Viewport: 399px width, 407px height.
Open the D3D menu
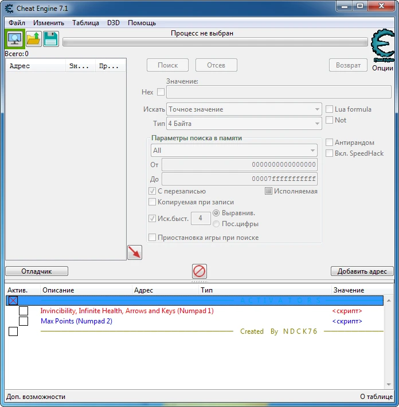[x=114, y=23]
